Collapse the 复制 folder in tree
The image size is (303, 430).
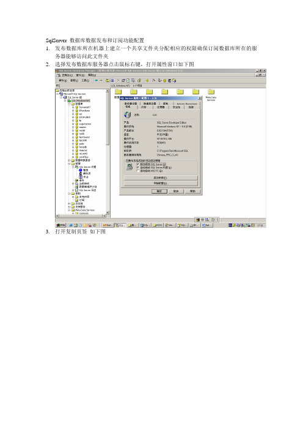click(x=69, y=194)
